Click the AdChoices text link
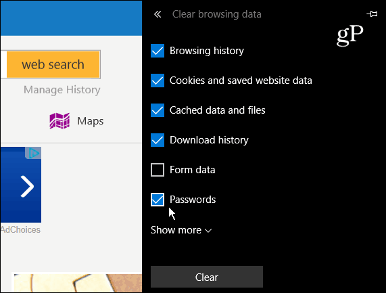 pyautogui.click(x=21, y=229)
